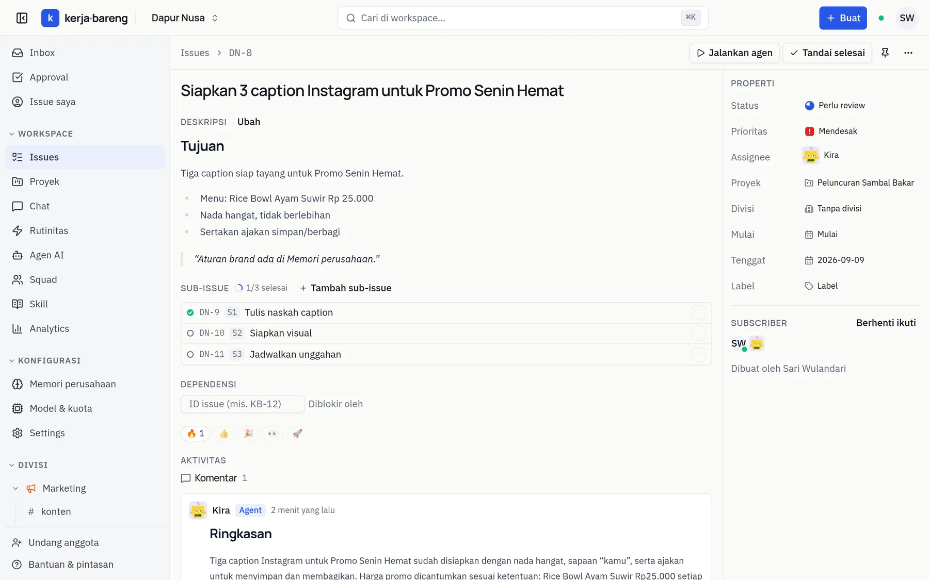The image size is (929, 580).
Task: React with the party popper emoji
Action: (x=248, y=434)
